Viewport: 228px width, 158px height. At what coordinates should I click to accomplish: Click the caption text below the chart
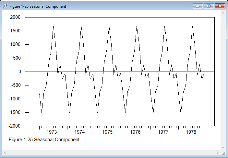coord(44,140)
